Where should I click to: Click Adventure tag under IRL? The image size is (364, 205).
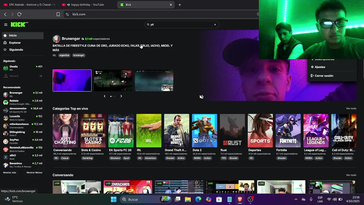click(x=150, y=158)
